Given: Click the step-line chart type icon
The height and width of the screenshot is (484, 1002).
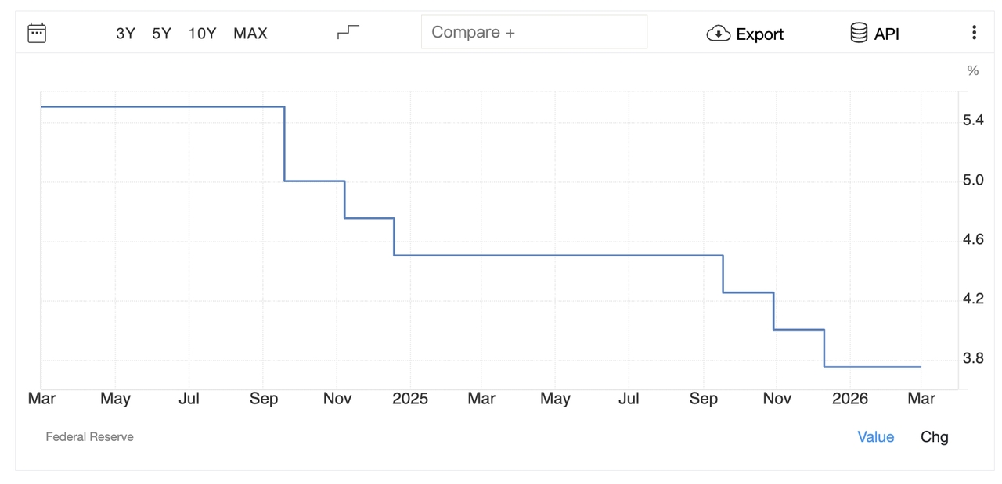Looking at the screenshot, I should click(x=348, y=32).
